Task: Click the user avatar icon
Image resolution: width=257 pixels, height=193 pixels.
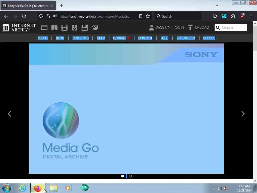Action: tap(151, 28)
